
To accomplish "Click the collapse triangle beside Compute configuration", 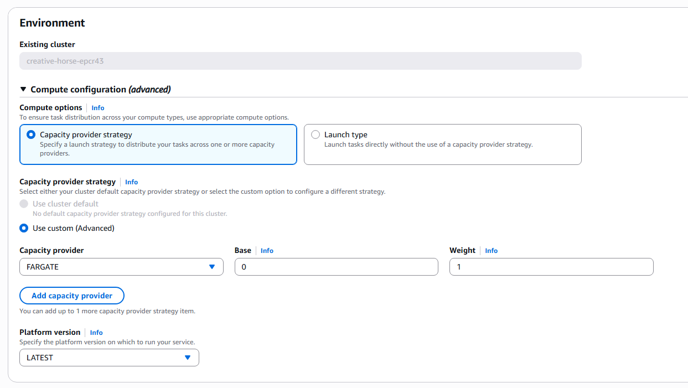I will coord(23,89).
